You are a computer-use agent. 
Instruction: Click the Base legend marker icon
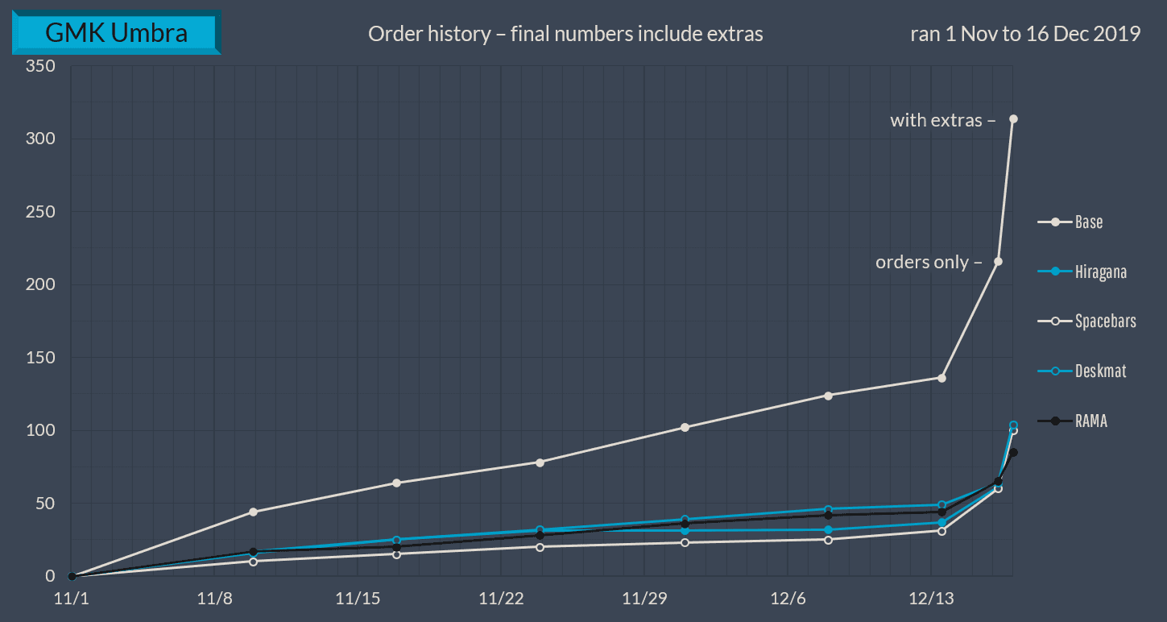(x=1054, y=222)
